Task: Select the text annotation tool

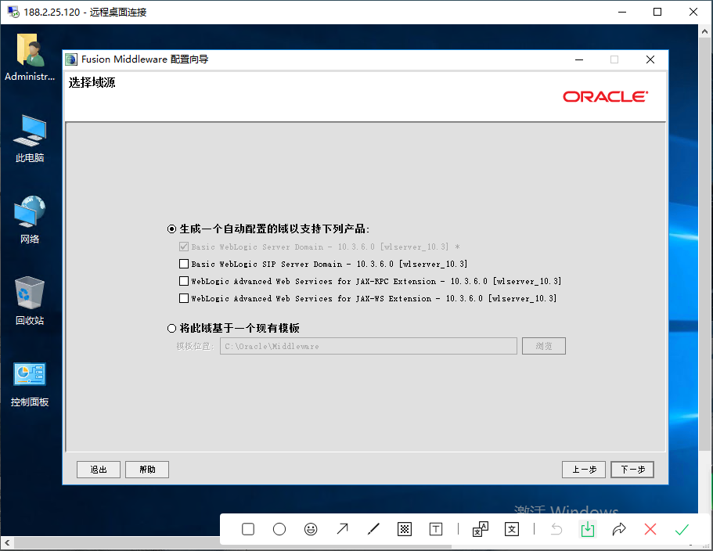Action: 436,529
